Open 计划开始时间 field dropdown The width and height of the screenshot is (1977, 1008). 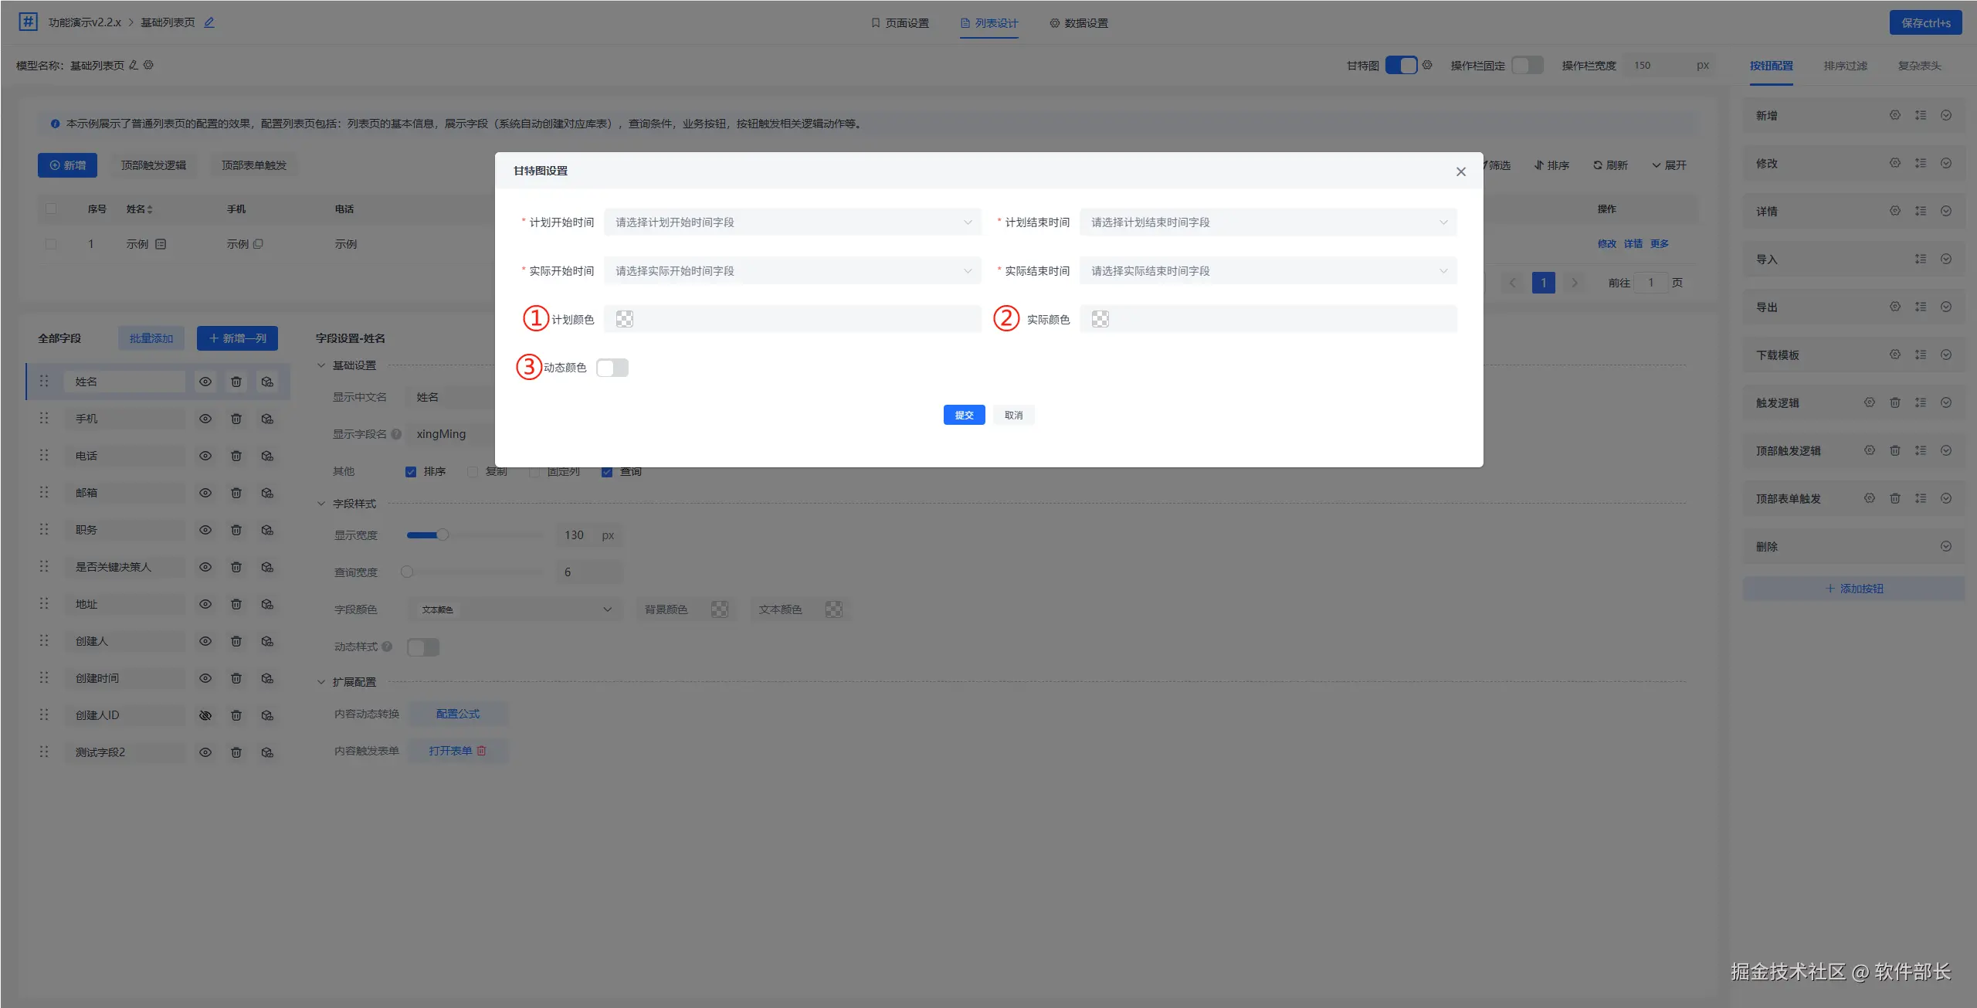click(x=792, y=222)
